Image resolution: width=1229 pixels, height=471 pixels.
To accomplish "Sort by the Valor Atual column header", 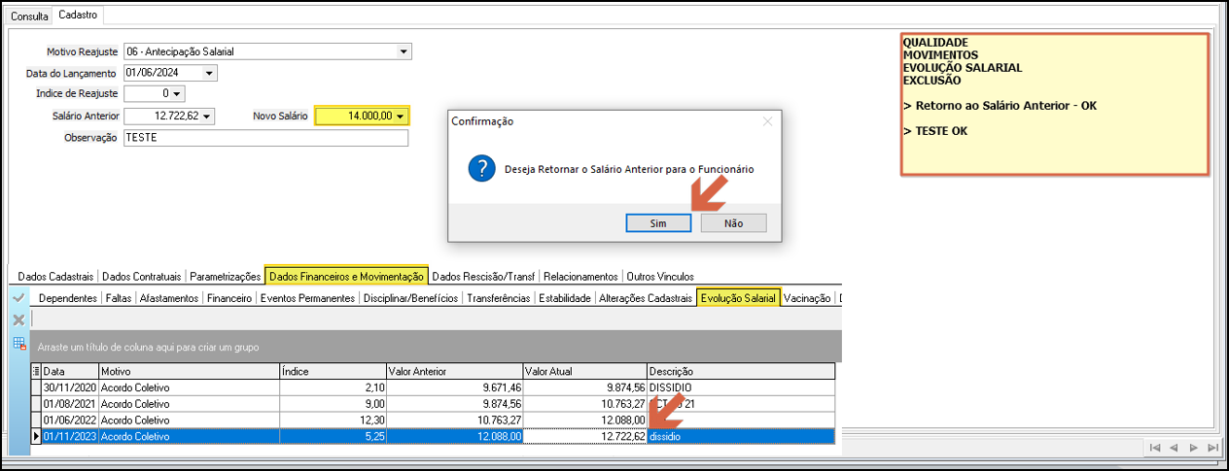I will (x=584, y=371).
